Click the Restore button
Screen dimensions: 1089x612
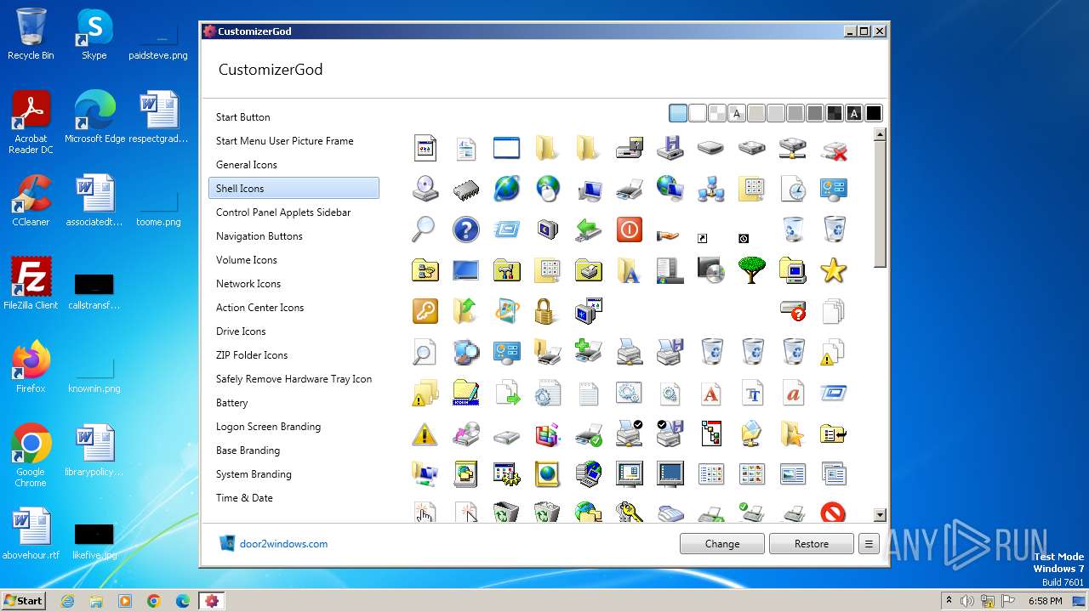[x=812, y=544]
